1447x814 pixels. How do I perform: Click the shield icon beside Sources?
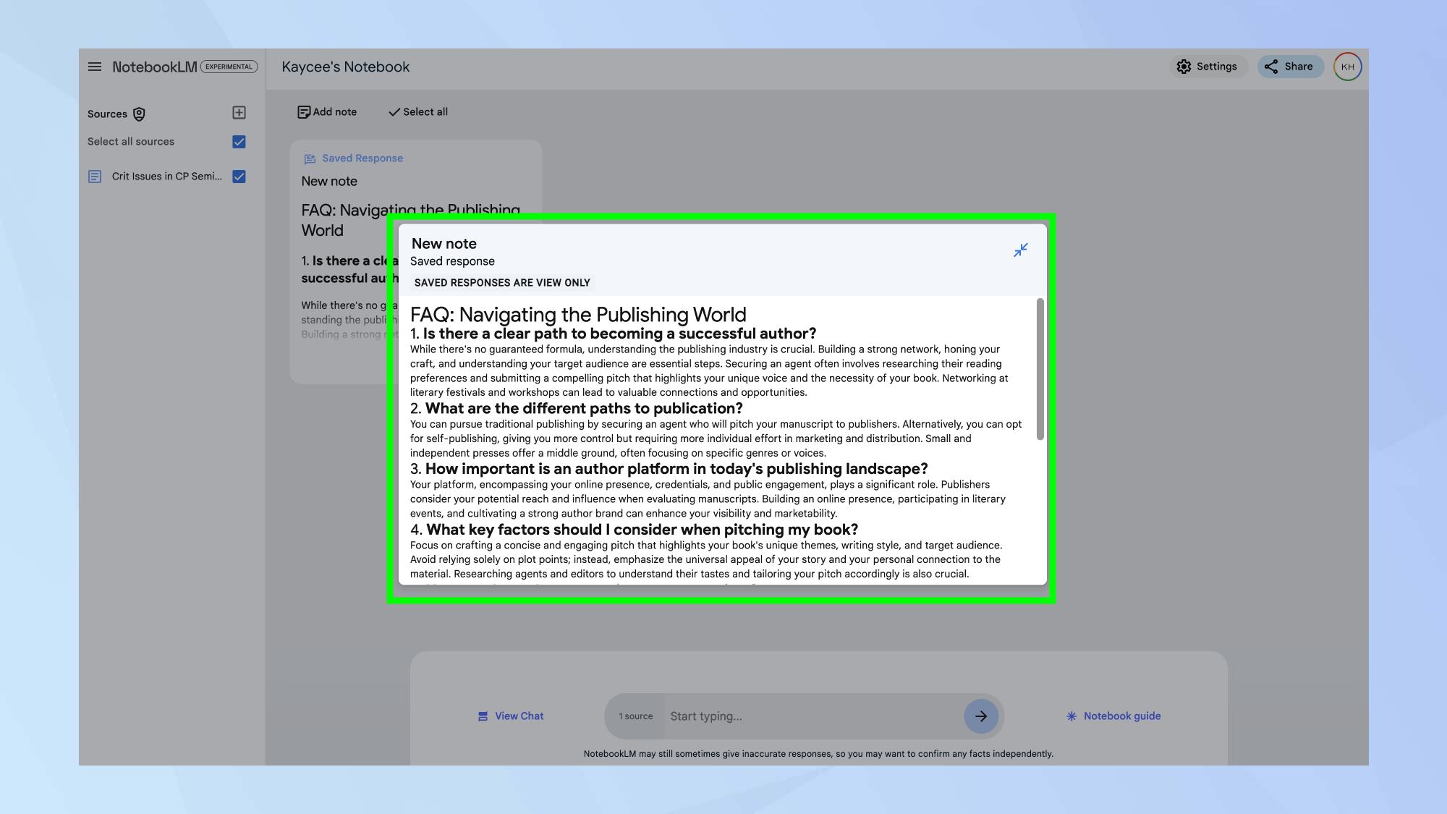(x=139, y=114)
